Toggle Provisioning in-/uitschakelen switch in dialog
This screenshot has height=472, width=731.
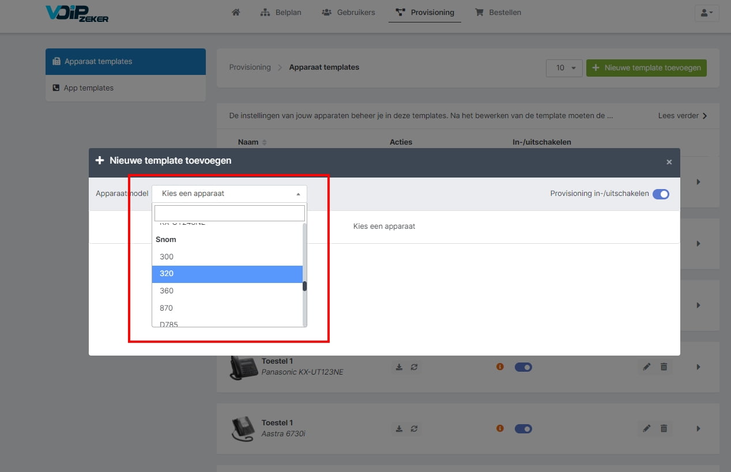click(661, 194)
